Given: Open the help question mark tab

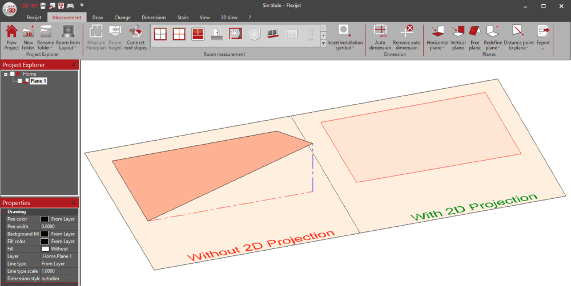Looking at the screenshot, I should pyautogui.click(x=250, y=18).
